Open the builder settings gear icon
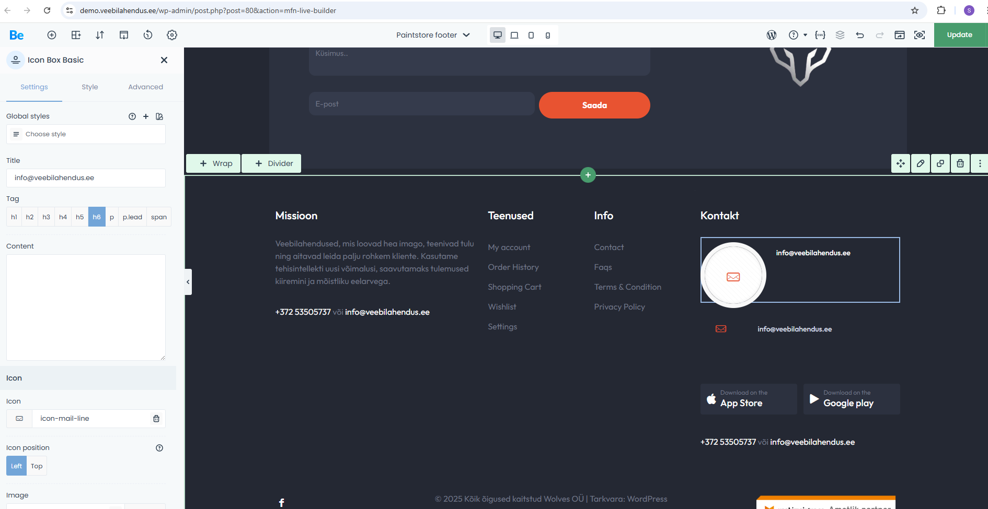 click(x=172, y=35)
